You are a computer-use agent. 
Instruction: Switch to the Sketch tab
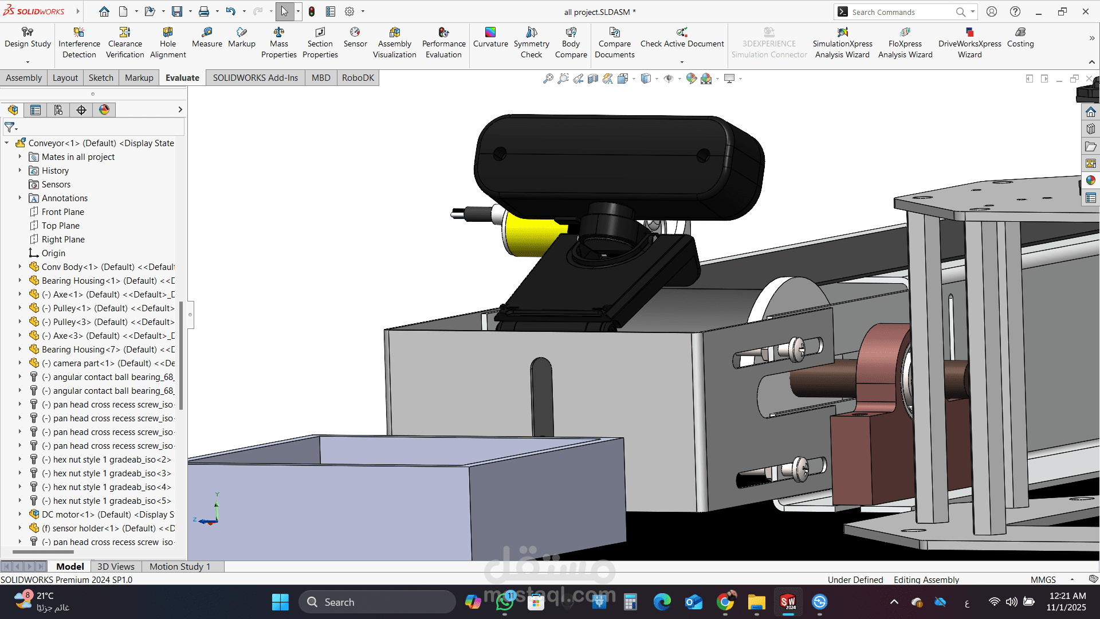click(x=101, y=78)
